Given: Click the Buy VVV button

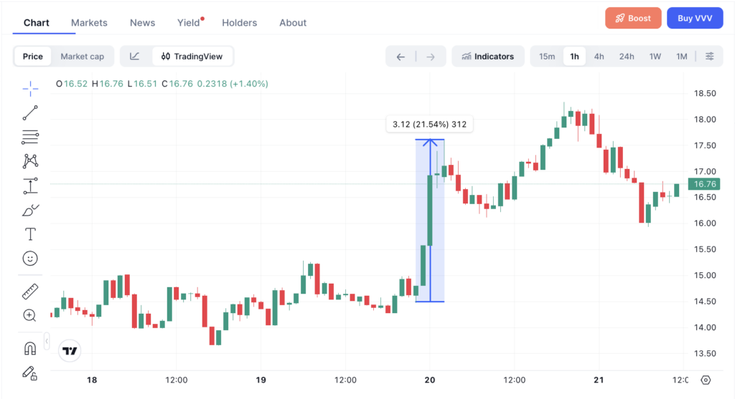Looking at the screenshot, I should [695, 18].
